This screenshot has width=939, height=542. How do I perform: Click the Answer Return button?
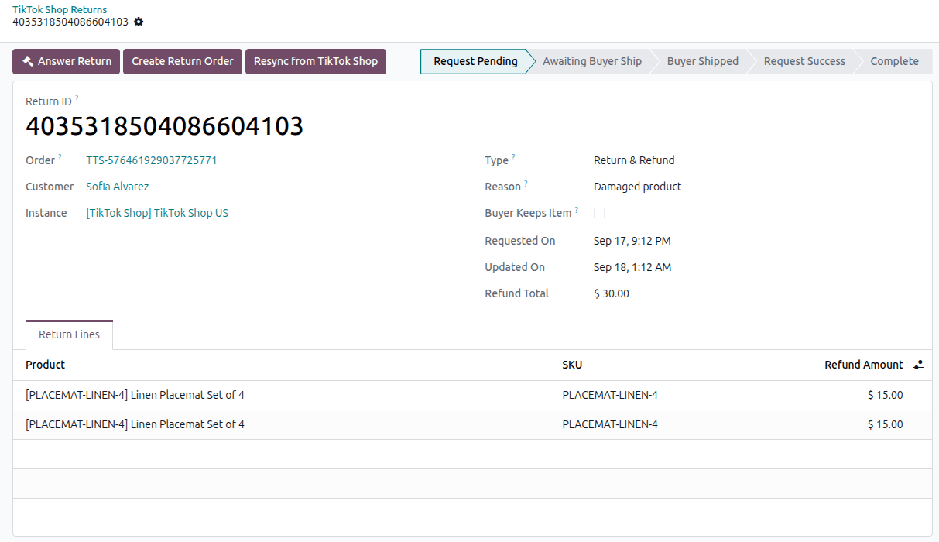click(x=67, y=61)
